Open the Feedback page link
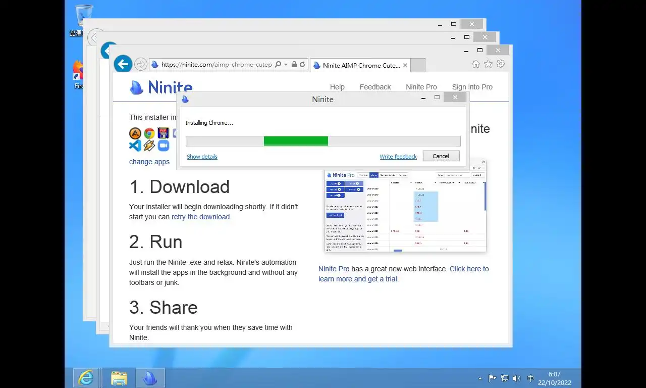The image size is (646, 388). click(375, 87)
